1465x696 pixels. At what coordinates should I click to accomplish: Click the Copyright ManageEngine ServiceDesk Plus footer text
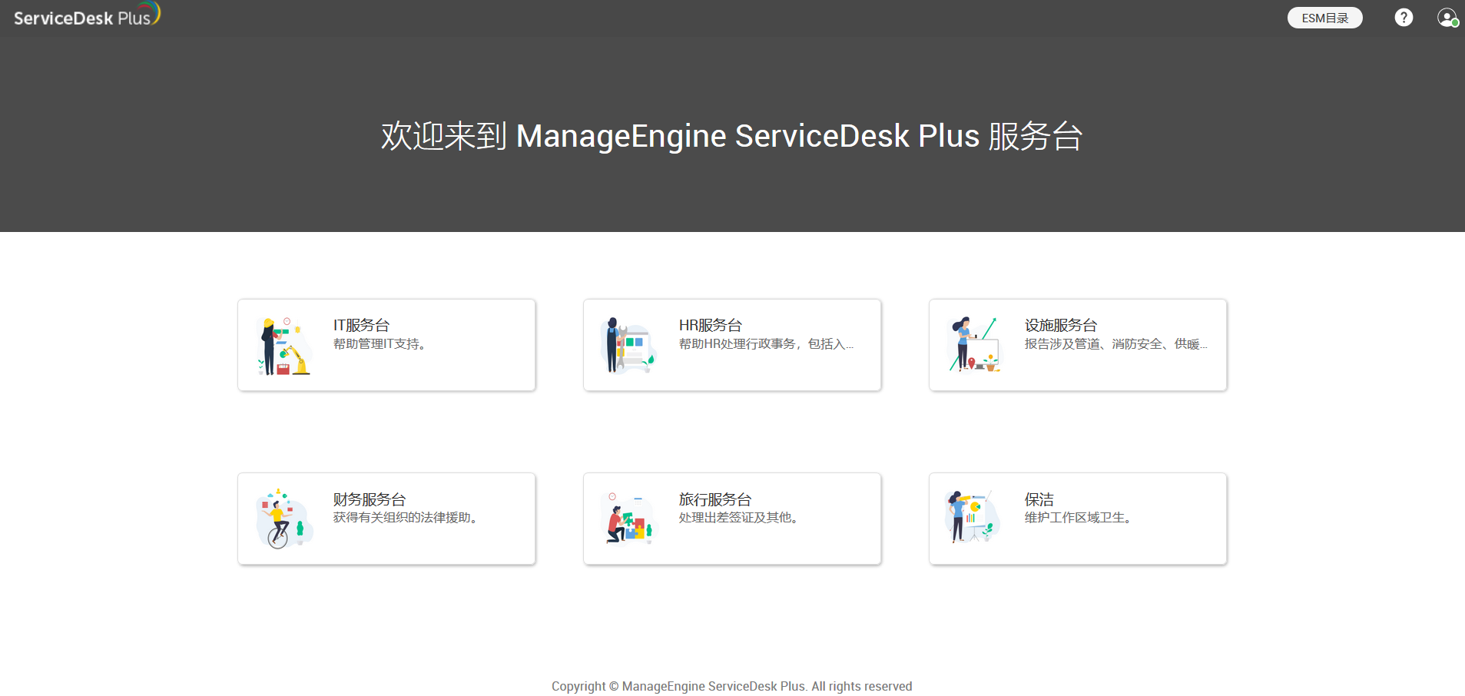pos(732,686)
